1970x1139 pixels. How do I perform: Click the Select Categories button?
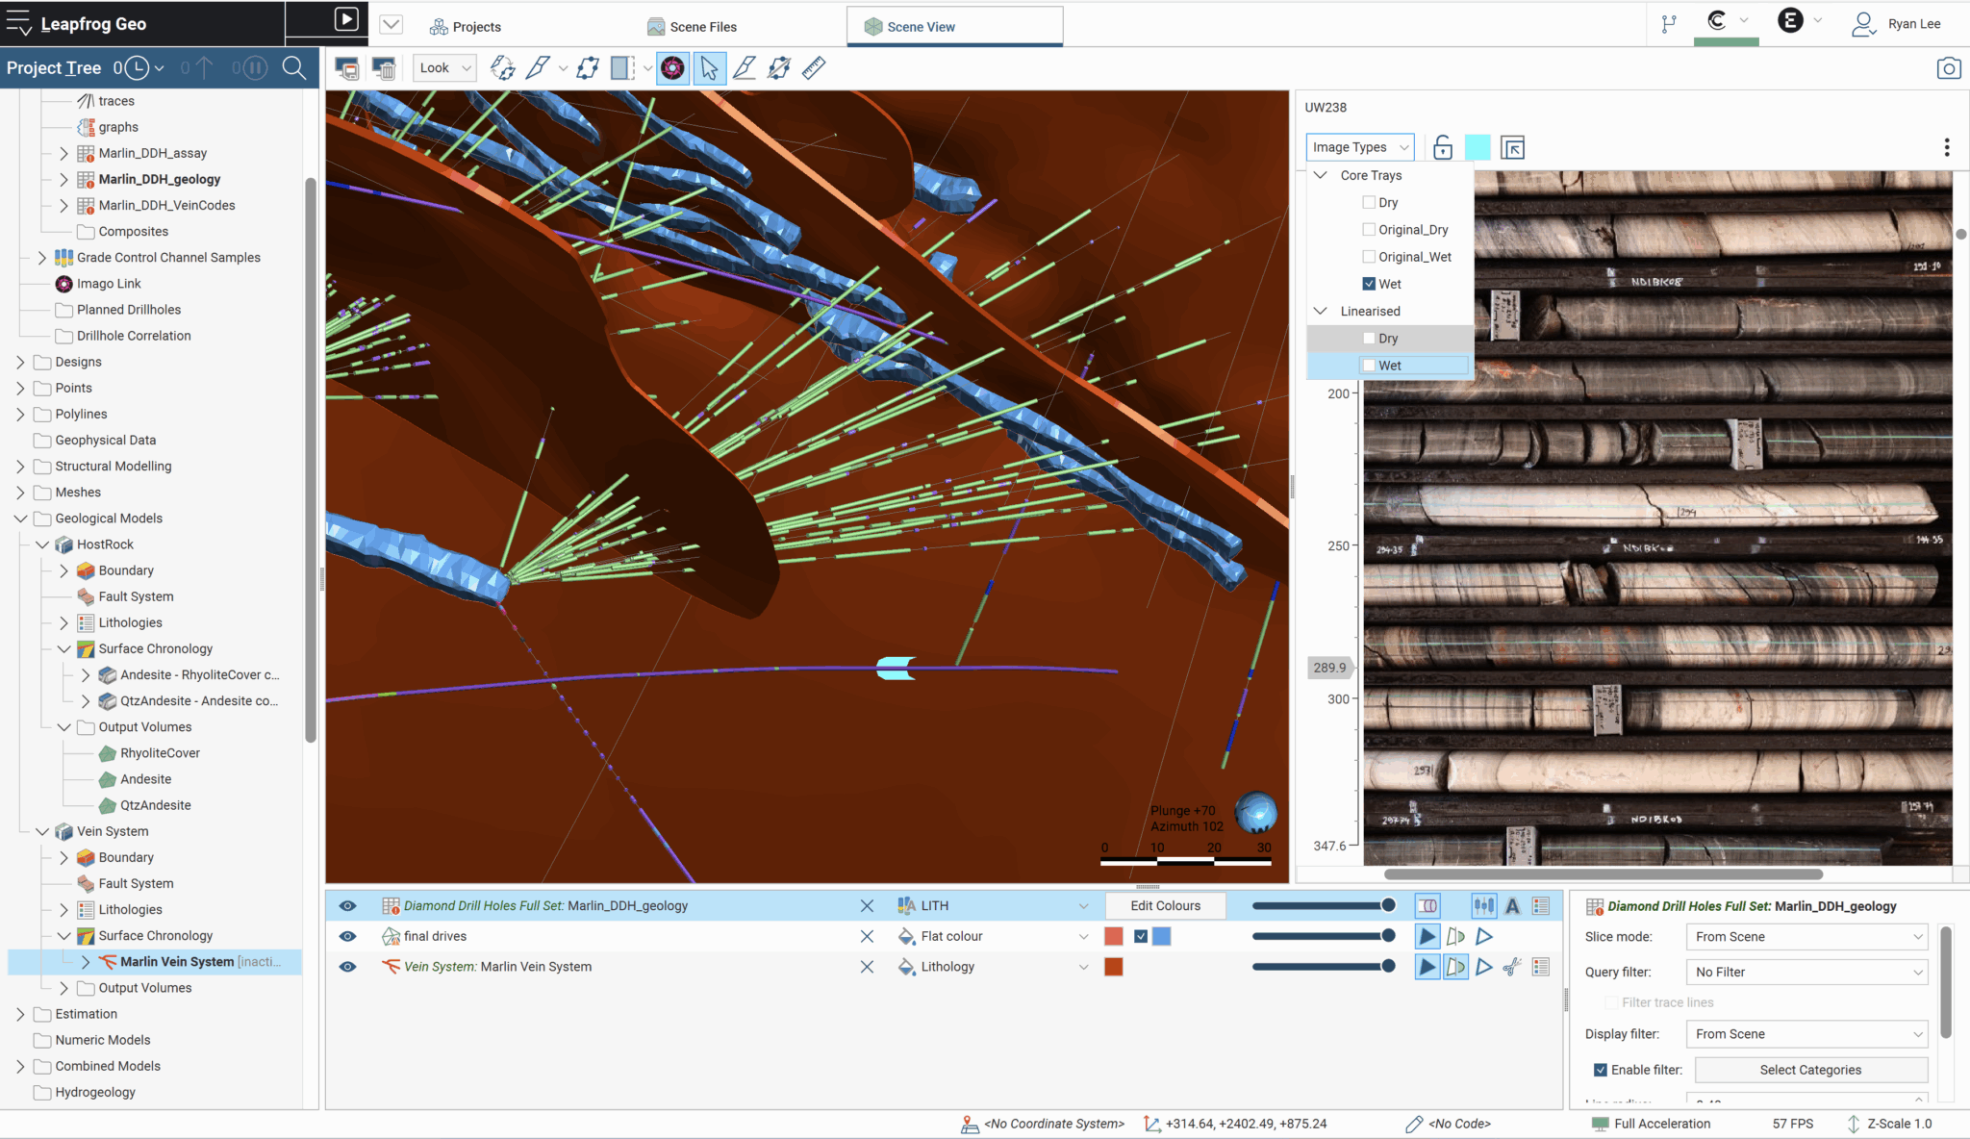1810,1070
